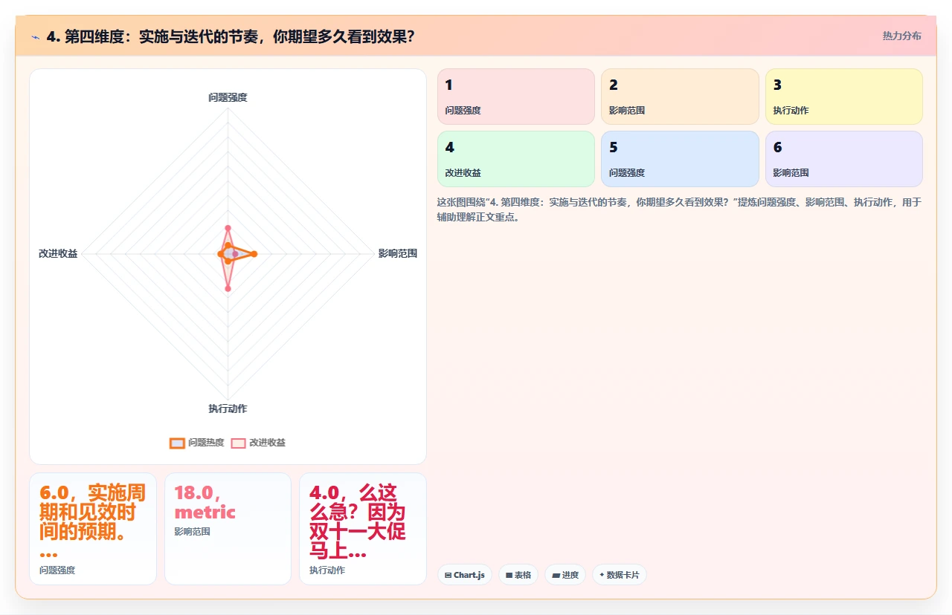The width and height of the screenshot is (952, 615).
Task: Select the Chart.js tag chip
Action: 465,575
